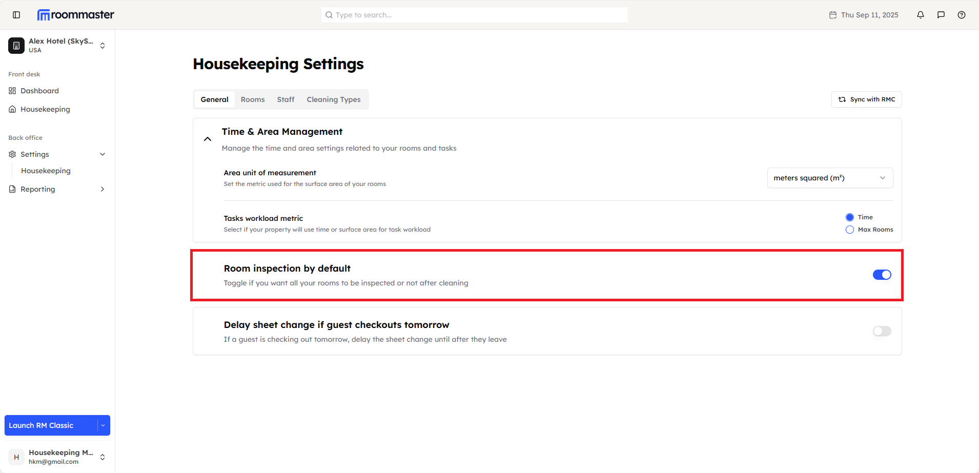The image size is (979, 473).
Task: Open Dashboard from the sidebar
Action: 39,91
